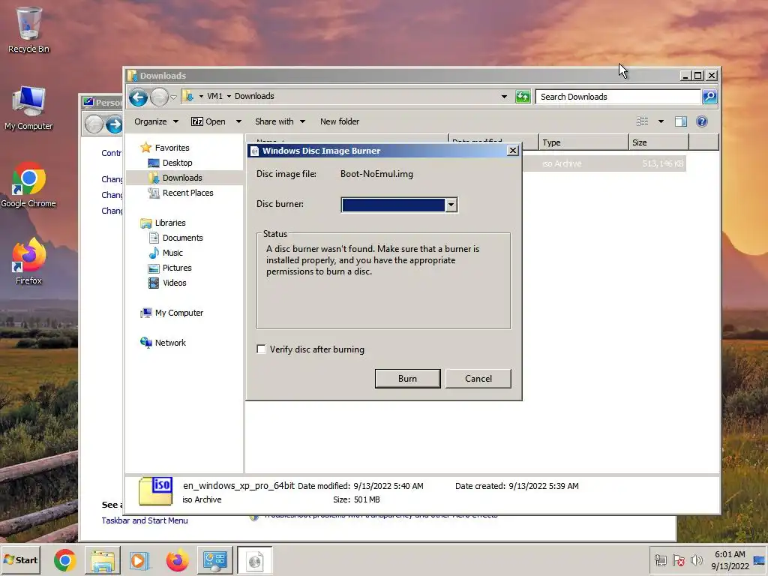Click network tray icon
The height and width of the screenshot is (576, 768).
tap(660, 559)
